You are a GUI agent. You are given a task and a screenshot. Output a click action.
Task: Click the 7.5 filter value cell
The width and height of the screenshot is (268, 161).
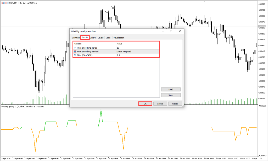138,55
